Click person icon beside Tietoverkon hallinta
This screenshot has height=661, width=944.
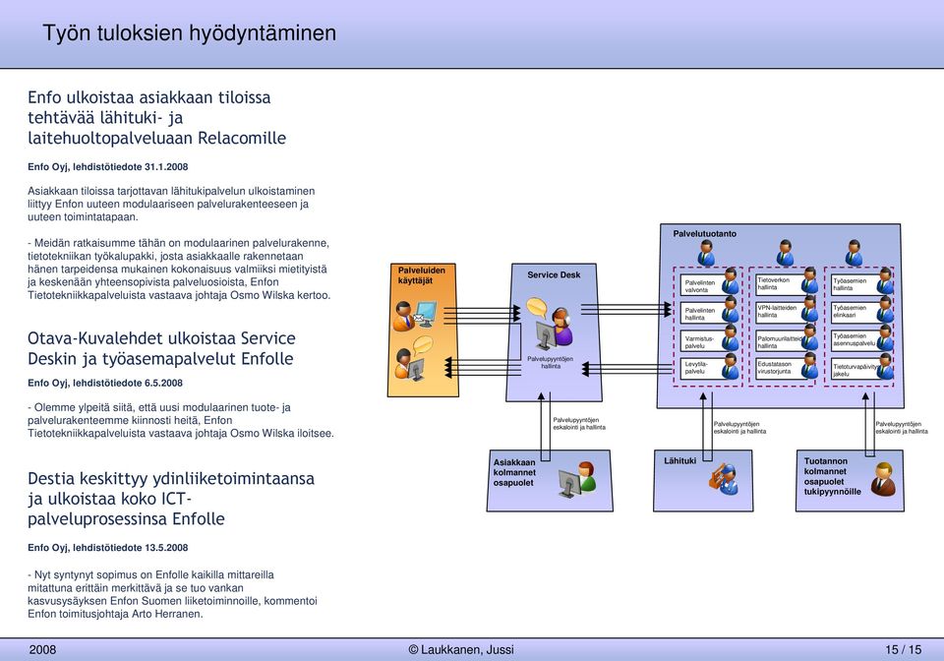(809, 280)
